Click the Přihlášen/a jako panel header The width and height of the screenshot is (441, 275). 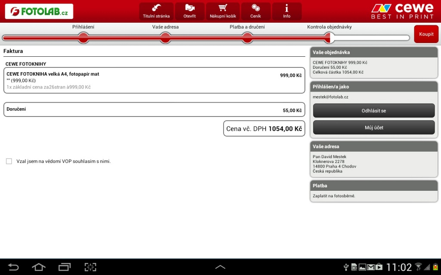pyautogui.click(x=374, y=87)
